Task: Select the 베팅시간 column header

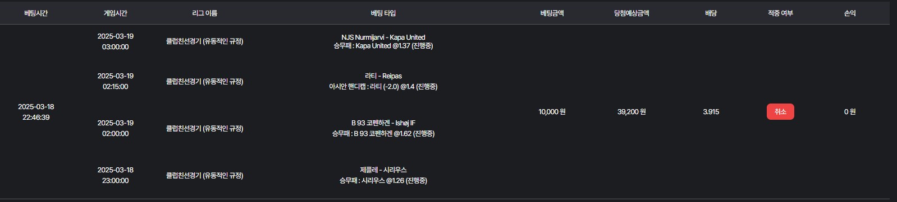Action: [36, 13]
